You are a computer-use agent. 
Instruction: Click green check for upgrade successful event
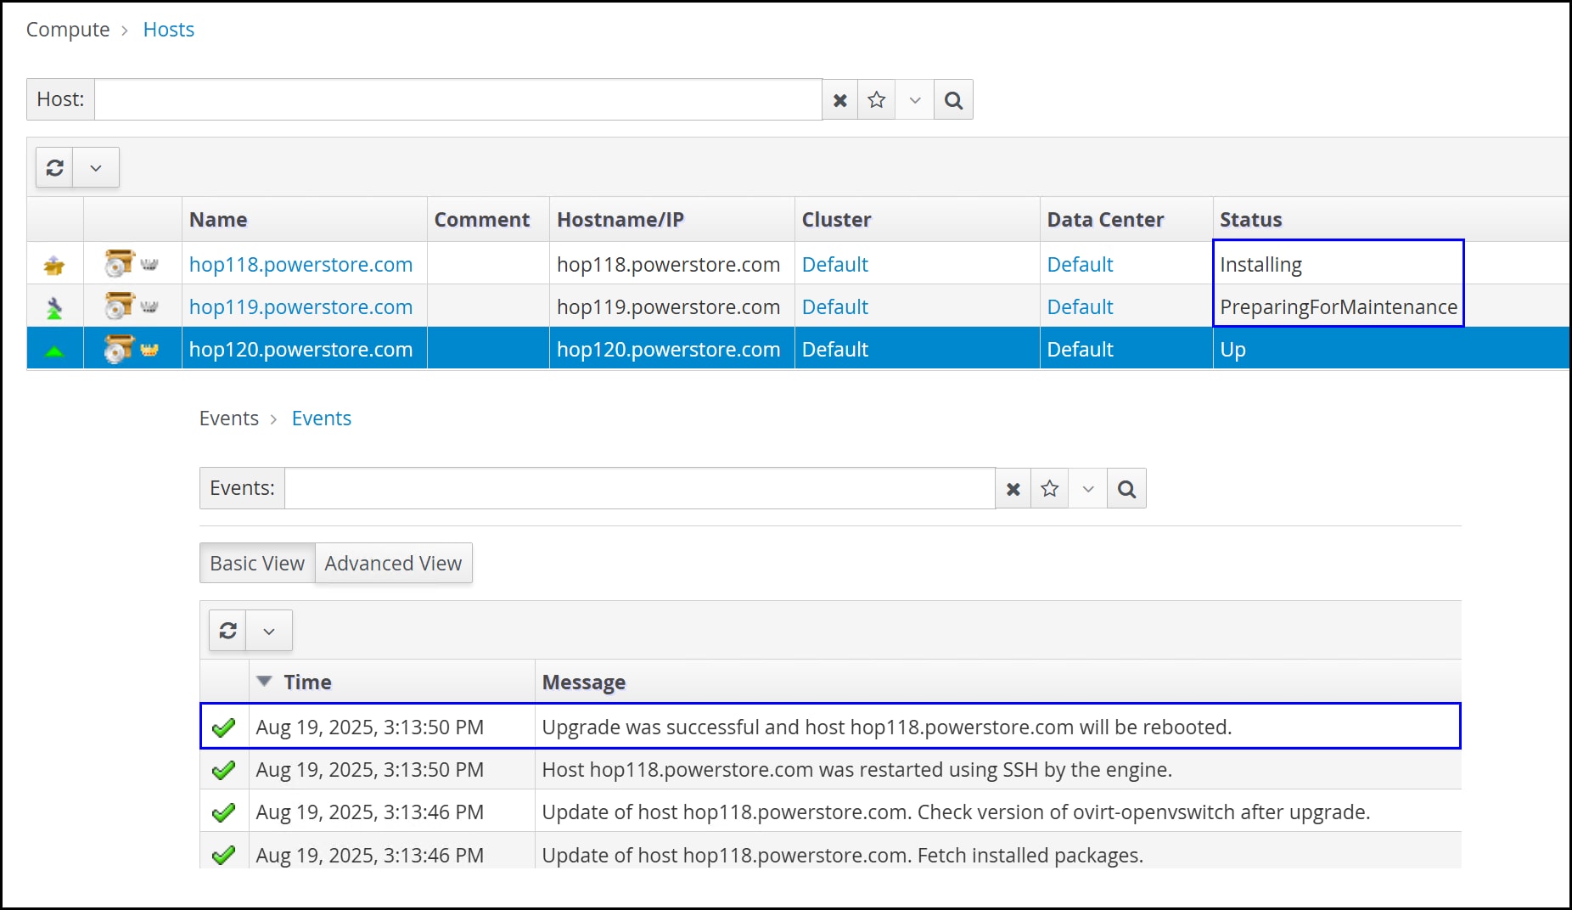(223, 727)
